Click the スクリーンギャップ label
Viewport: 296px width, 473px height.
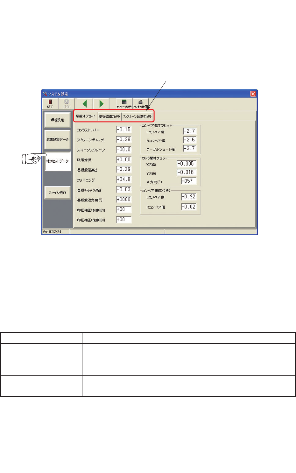pos(90,140)
